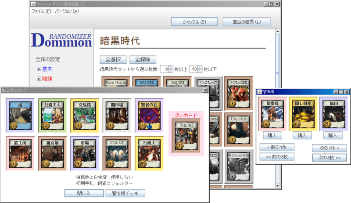The width and height of the screenshot is (351, 203).
Task: Toggle the Poor House card in main window
Action: click(x=116, y=82)
